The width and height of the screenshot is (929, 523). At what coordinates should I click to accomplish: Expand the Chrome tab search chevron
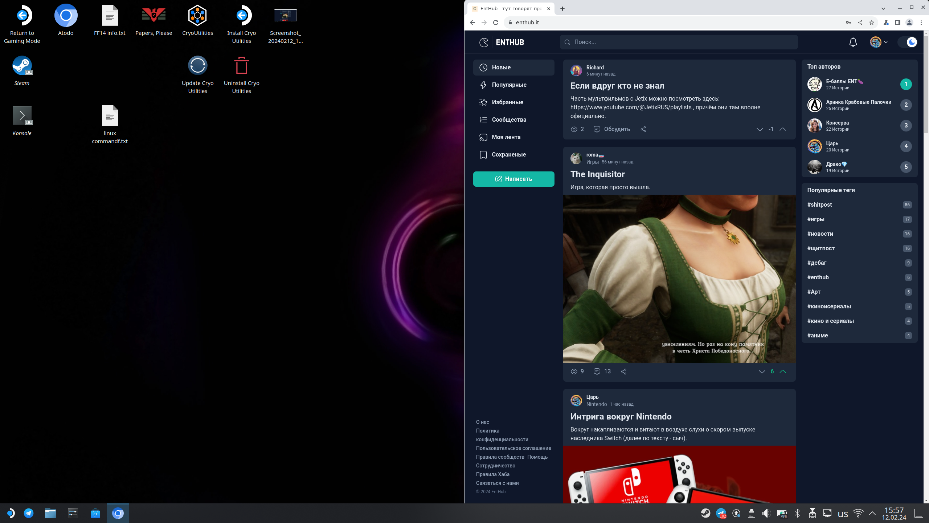[883, 9]
